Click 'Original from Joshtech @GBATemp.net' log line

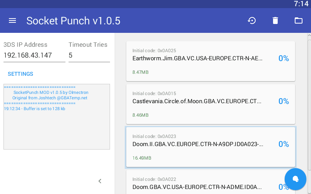click(x=50, y=98)
